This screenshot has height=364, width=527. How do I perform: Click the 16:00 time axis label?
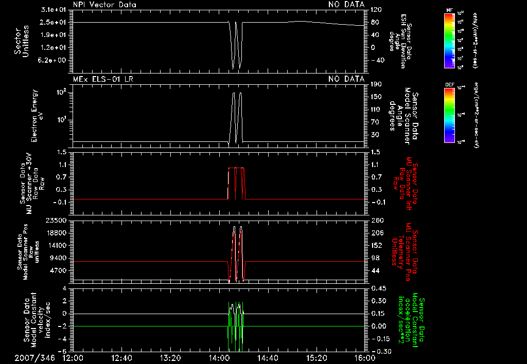(x=365, y=358)
